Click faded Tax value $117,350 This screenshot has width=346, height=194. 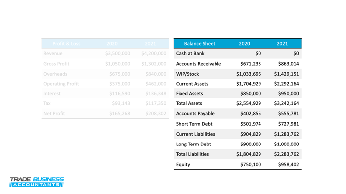point(156,103)
